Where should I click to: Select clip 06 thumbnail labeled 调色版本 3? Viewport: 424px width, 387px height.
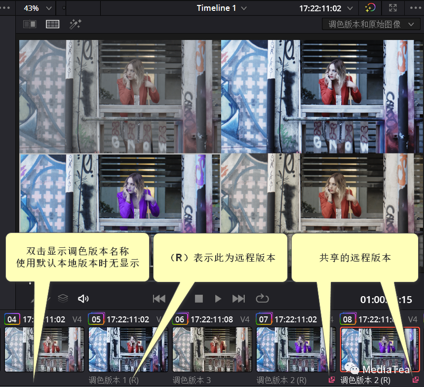[211, 349]
